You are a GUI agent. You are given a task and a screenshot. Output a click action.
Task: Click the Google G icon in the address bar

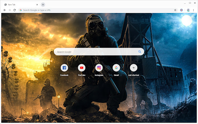(x=21, y=10)
